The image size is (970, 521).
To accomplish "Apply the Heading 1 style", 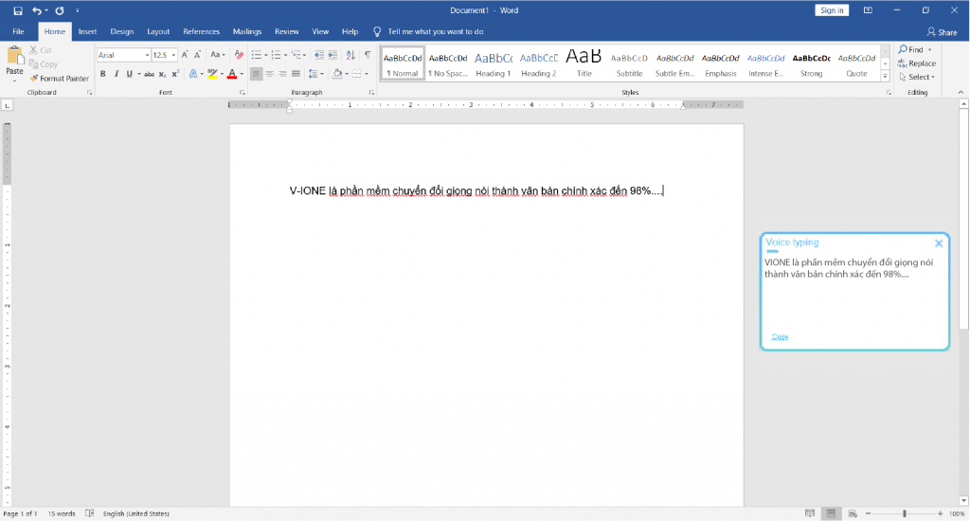I will [x=493, y=63].
